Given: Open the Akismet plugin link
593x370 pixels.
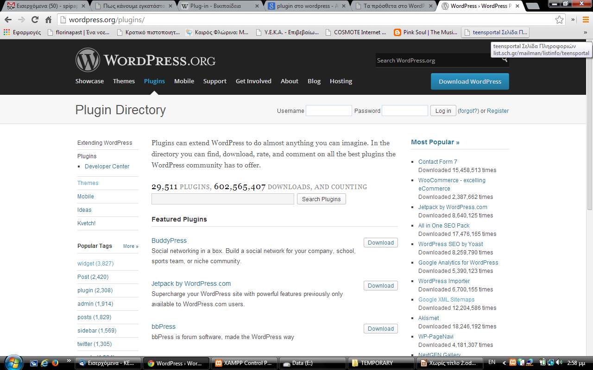Looking at the screenshot, I should [429, 318].
